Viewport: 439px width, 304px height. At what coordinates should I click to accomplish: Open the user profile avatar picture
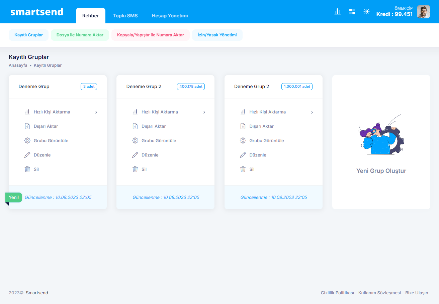point(423,12)
